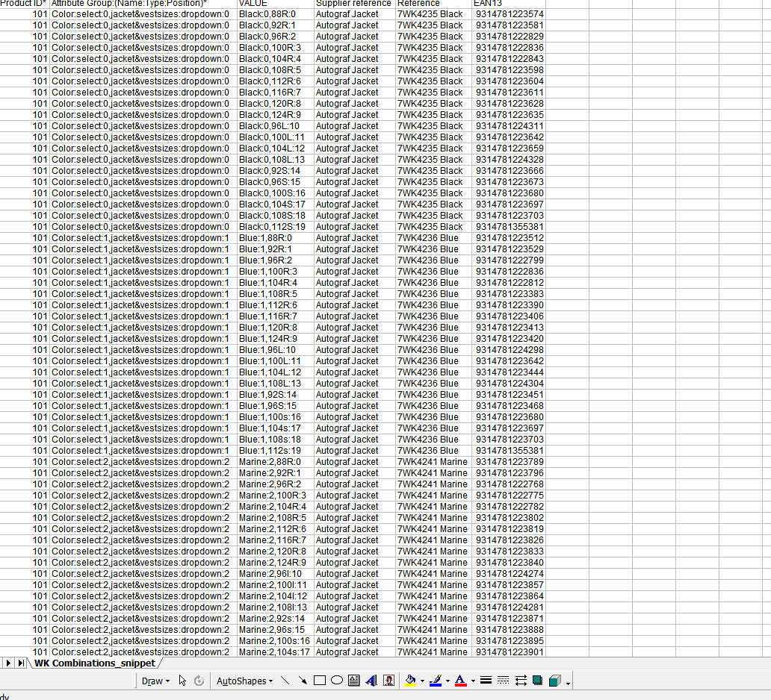Select cell with EAN 9314781223789
The image size is (771, 700).
[508, 462]
